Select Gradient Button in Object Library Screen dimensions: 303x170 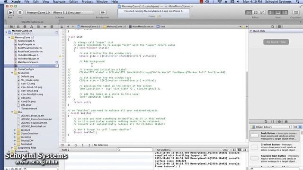coord(275,147)
